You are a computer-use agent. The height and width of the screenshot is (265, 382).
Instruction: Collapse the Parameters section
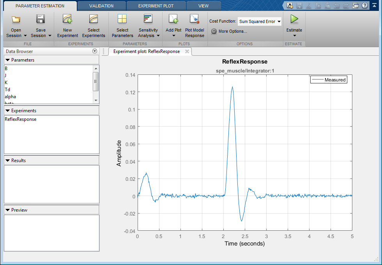tap(7, 60)
